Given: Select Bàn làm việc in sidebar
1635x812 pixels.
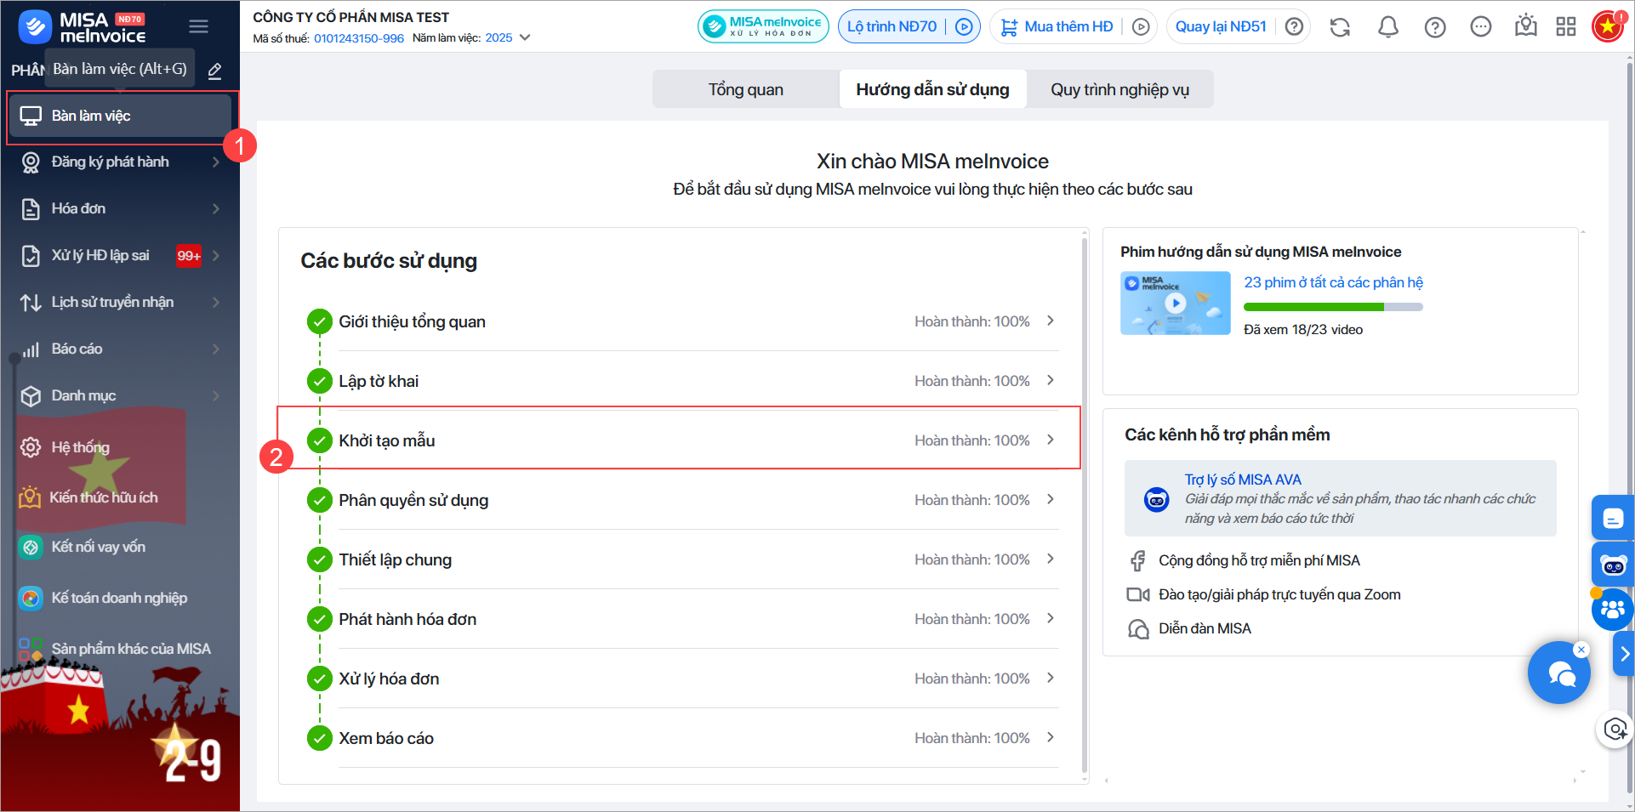Looking at the screenshot, I should (x=120, y=116).
